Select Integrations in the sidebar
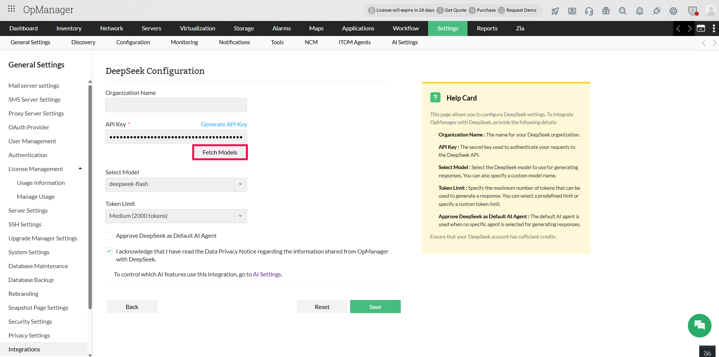Screen dimensions: 719x357 click(43, 349)
